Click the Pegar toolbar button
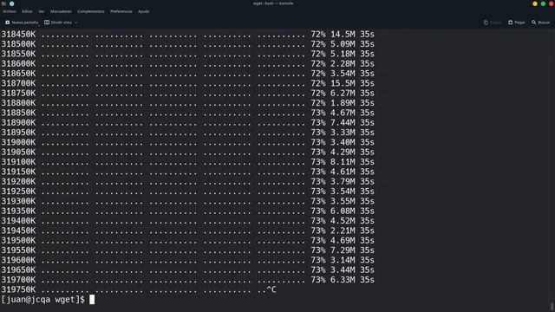This screenshot has width=555, height=312. coord(517,23)
